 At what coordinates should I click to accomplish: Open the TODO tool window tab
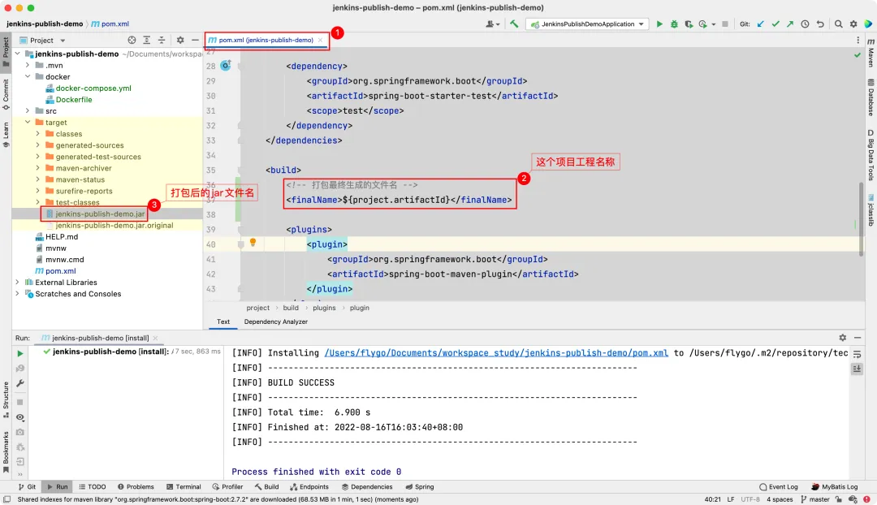coord(93,486)
